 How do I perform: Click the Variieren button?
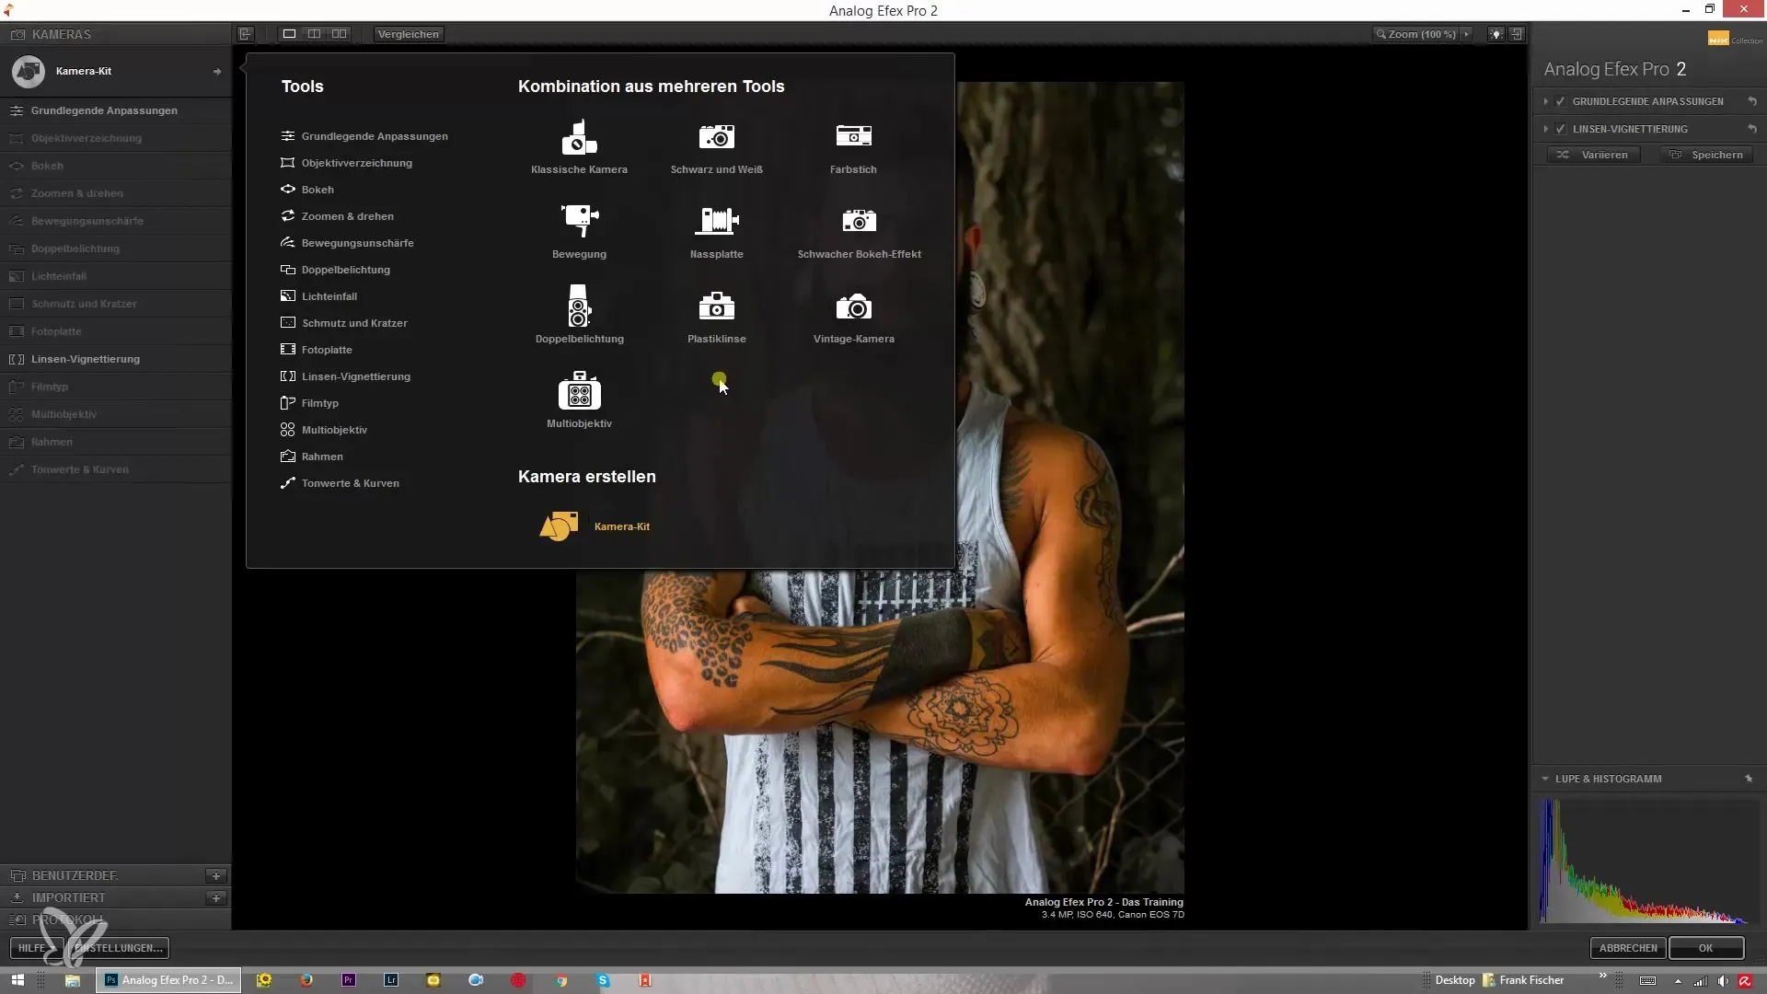[x=1594, y=155]
